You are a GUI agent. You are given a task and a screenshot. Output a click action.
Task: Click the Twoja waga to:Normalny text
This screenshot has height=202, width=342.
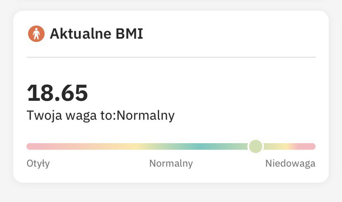[100, 115]
